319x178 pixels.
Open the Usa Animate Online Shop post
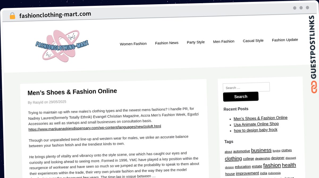click(x=256, y=124)
